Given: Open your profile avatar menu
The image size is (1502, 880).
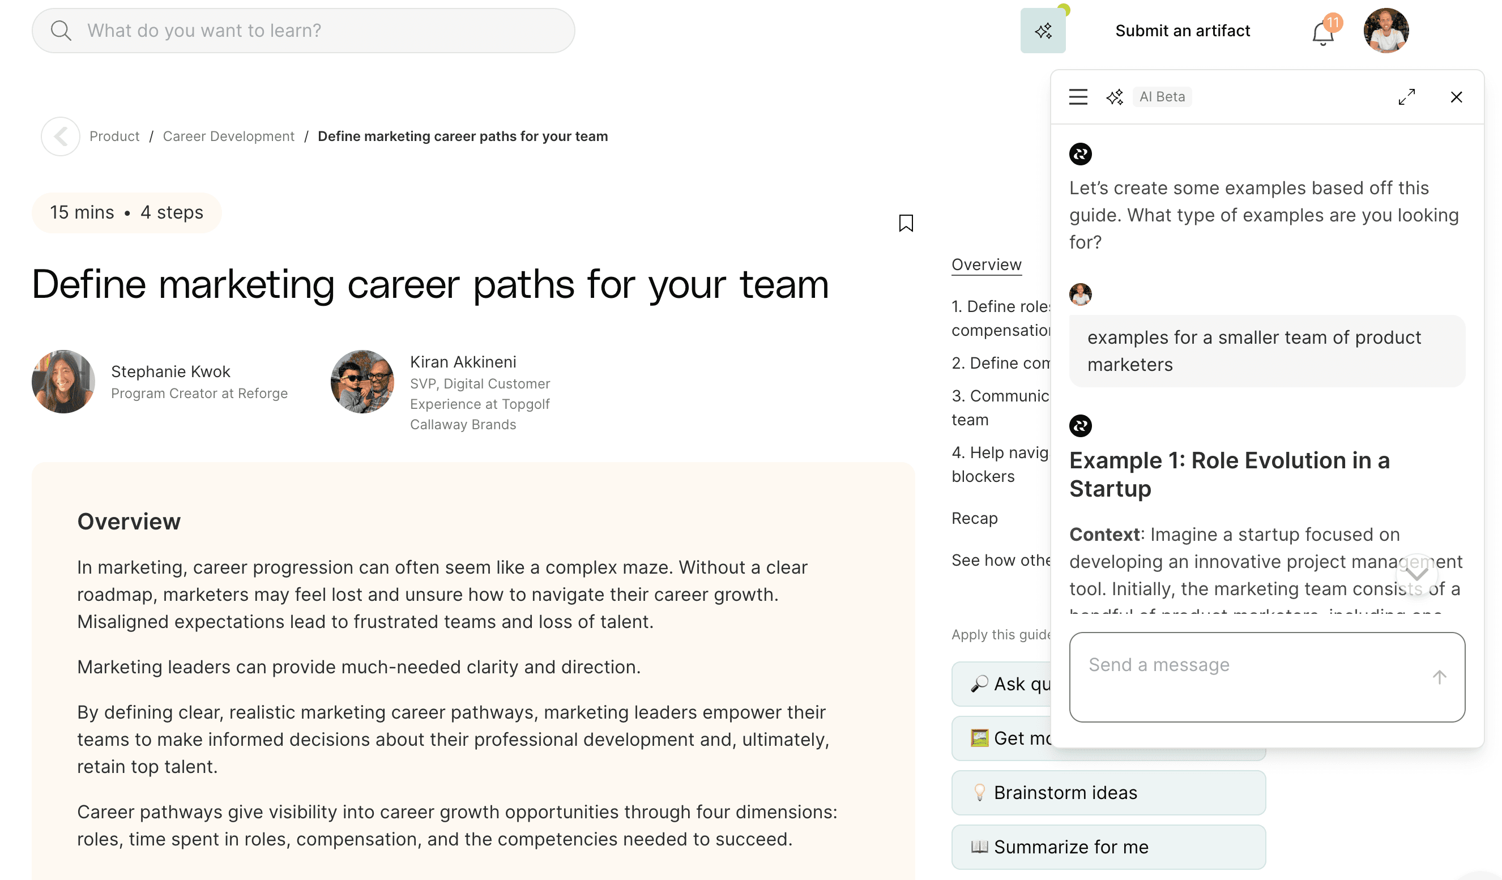Looking at the screenshot, I should point(1386,31).
